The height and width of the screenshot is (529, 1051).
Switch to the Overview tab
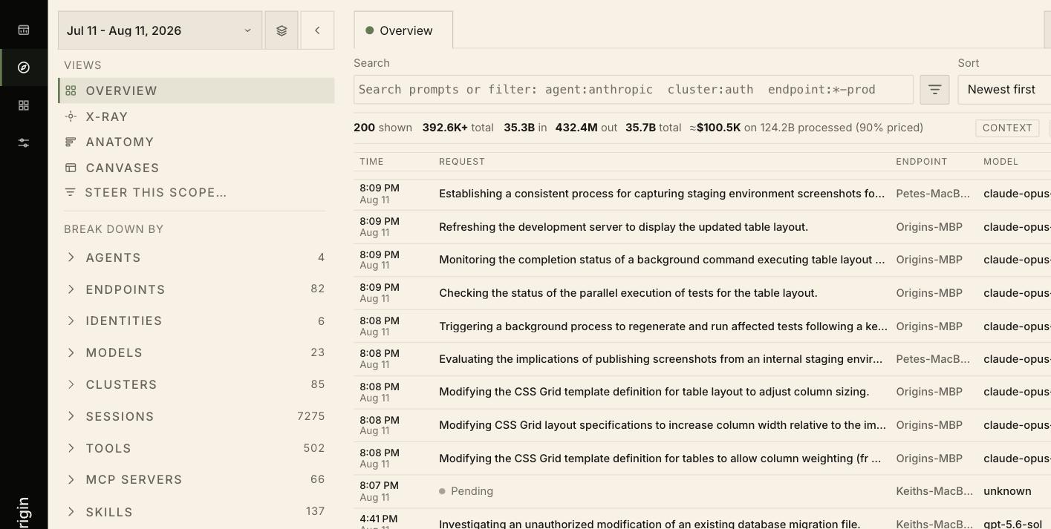click(x=403, y=30)
